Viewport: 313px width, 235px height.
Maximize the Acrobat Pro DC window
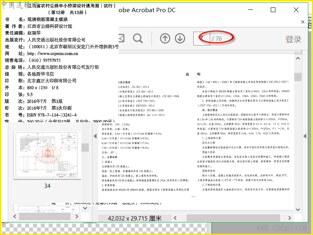(x=273, y=10)
